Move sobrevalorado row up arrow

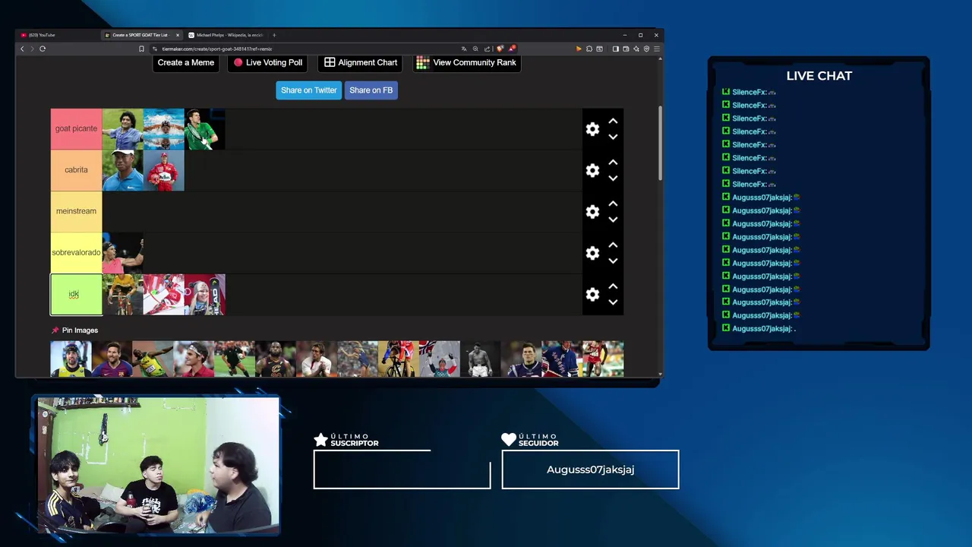(613, 245)
